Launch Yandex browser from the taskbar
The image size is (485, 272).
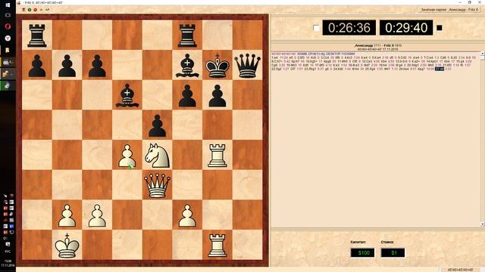pyautogui.click(x=8, y=39)
